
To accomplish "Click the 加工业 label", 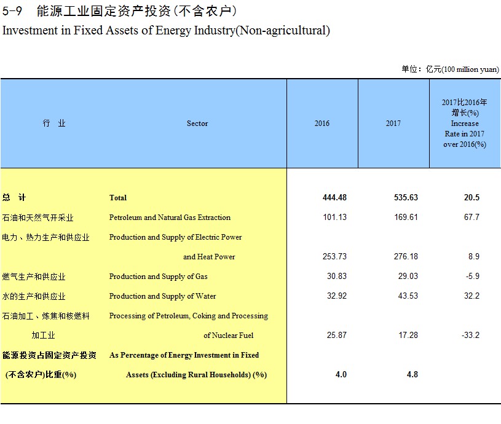I will click(x=43, y=336).
